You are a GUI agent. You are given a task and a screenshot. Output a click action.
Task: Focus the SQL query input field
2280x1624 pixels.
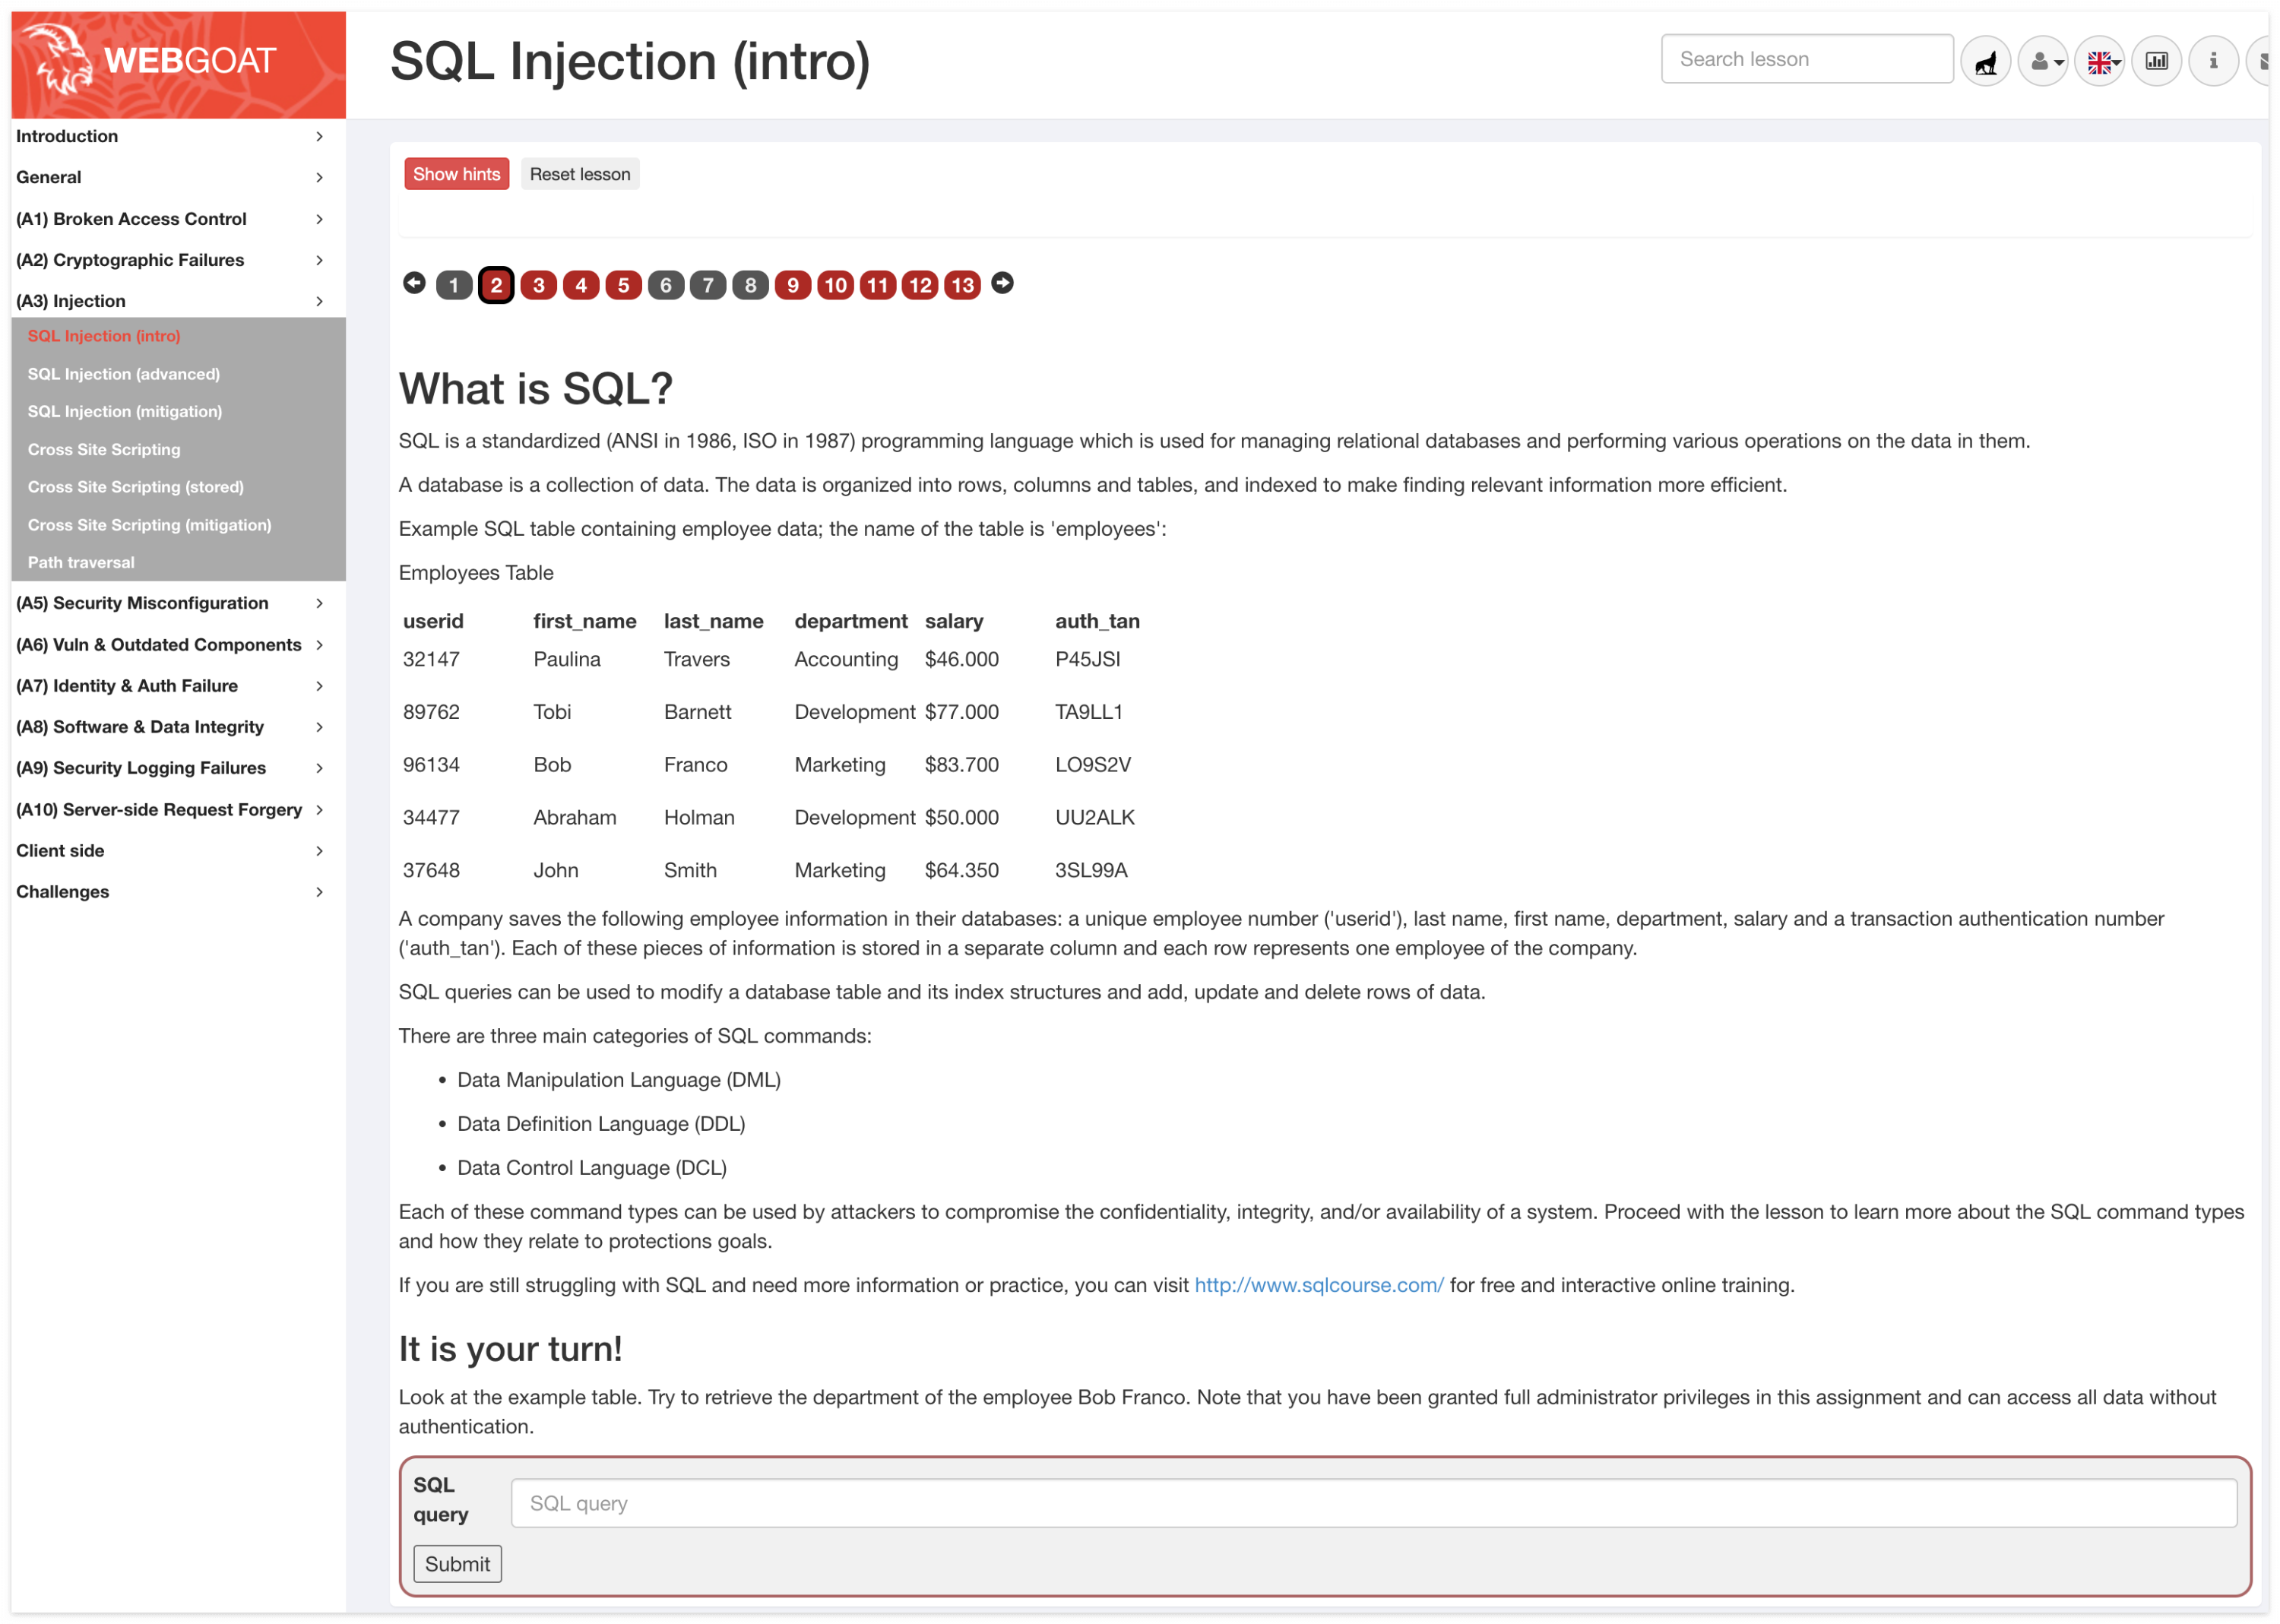tap(1372, 1504)
